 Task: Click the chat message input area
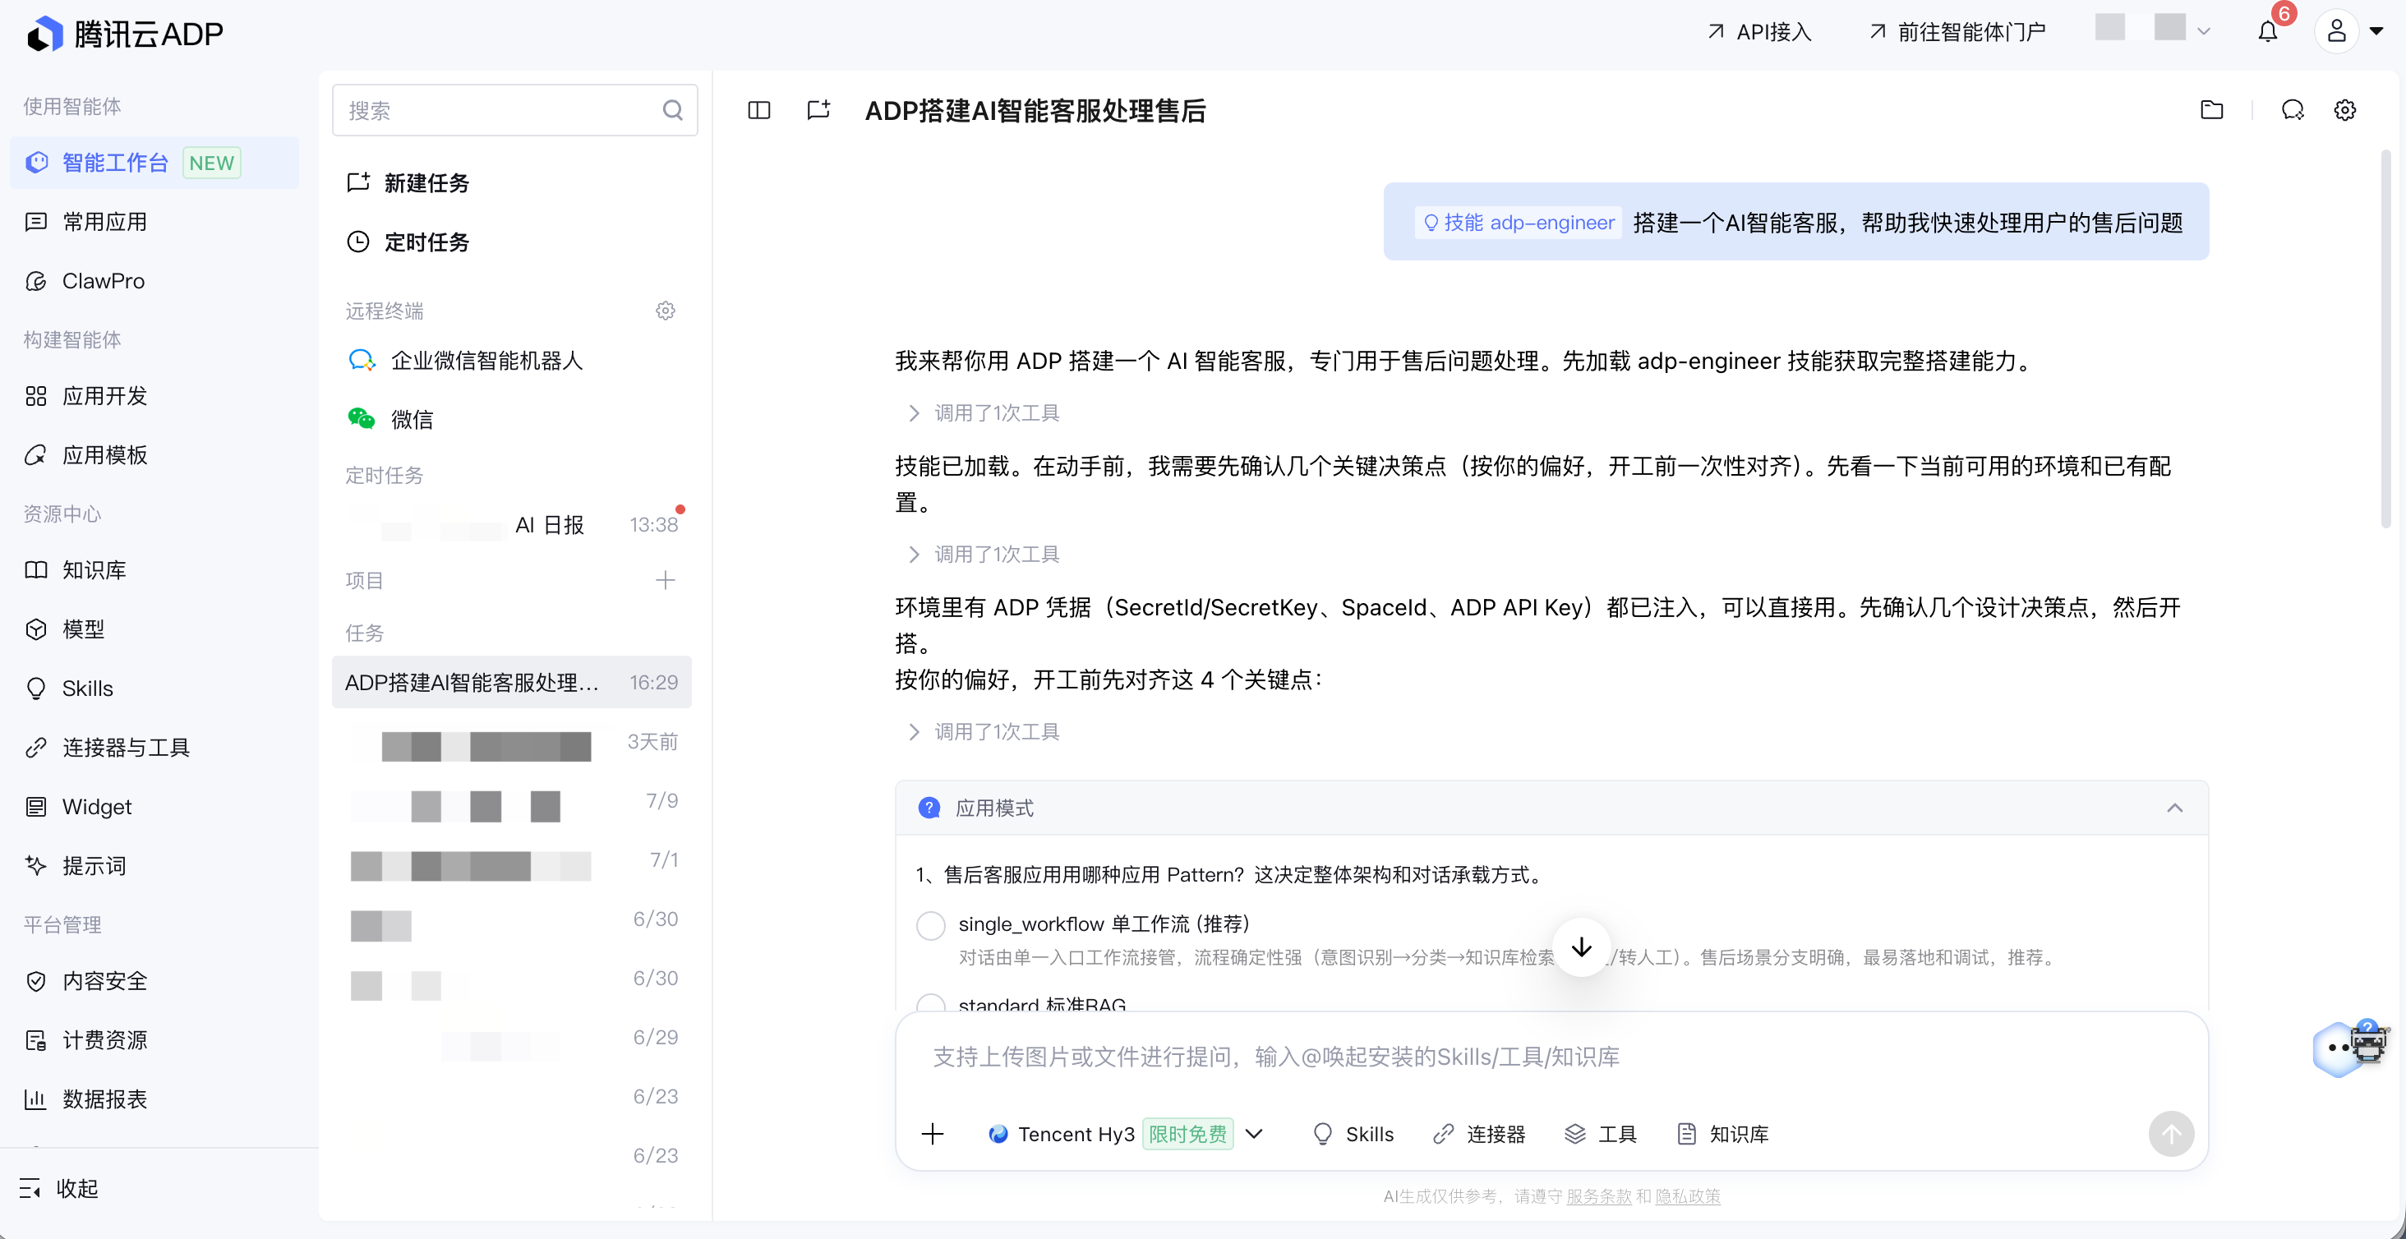pyautogui.click(x=1551, y=1057)
